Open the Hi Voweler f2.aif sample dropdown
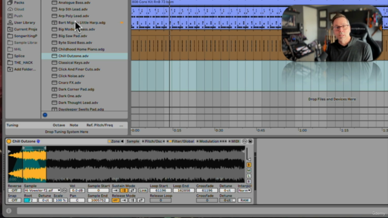Screen dimensions: 388x218 [x=42, y=191]
